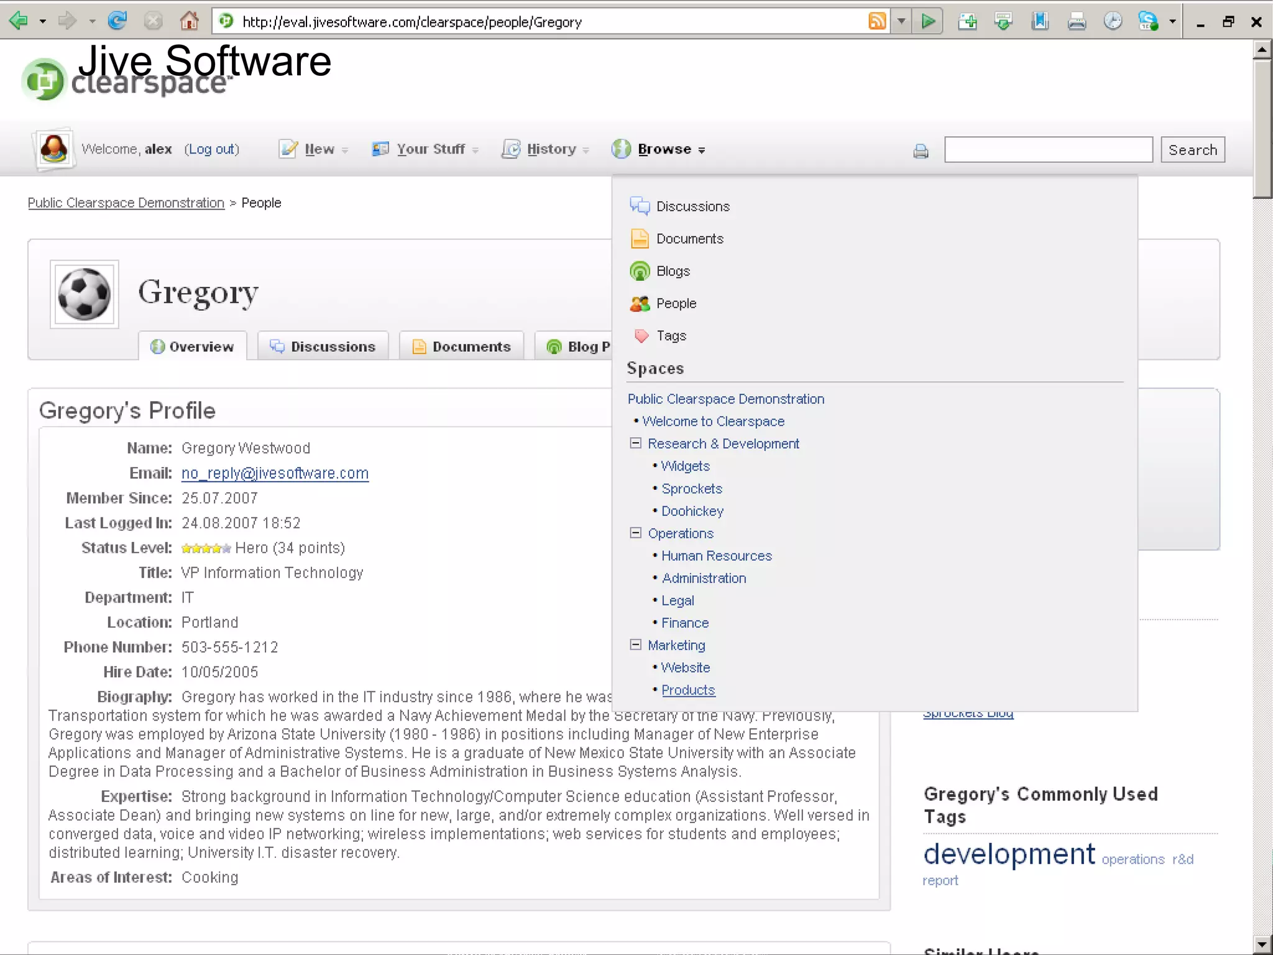The height and width of the screenshot is (955, 1273).
Task: Collapse the Operations space tree
Action: pos(635,533)
